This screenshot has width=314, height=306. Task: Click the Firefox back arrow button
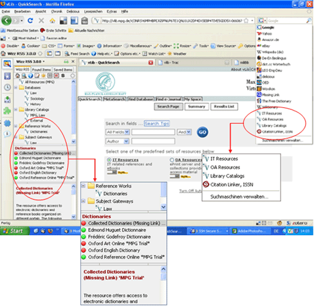click(6, 21)
